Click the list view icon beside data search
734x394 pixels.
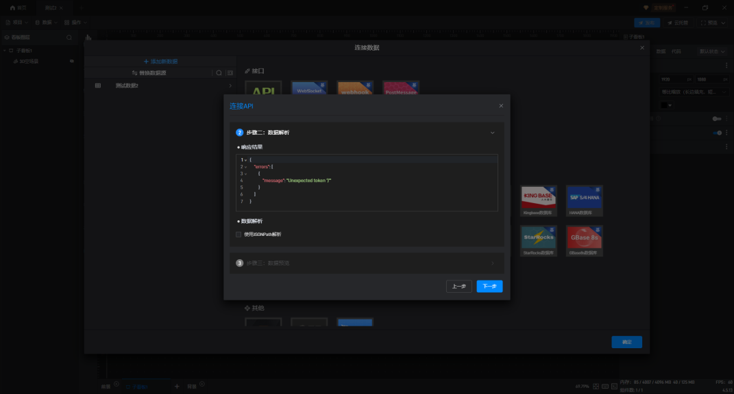(230, 73)
